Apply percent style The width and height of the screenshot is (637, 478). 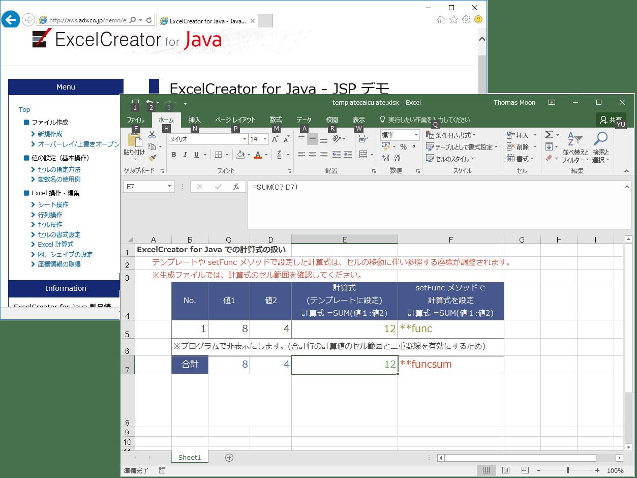(x=403, y=147)
